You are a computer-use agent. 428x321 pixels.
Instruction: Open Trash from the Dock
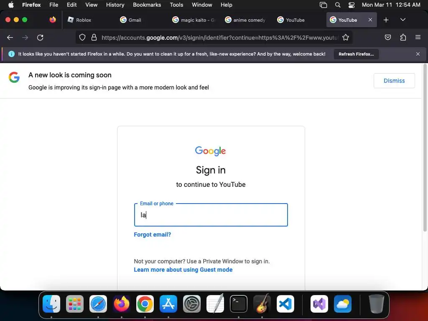point(377,304)
